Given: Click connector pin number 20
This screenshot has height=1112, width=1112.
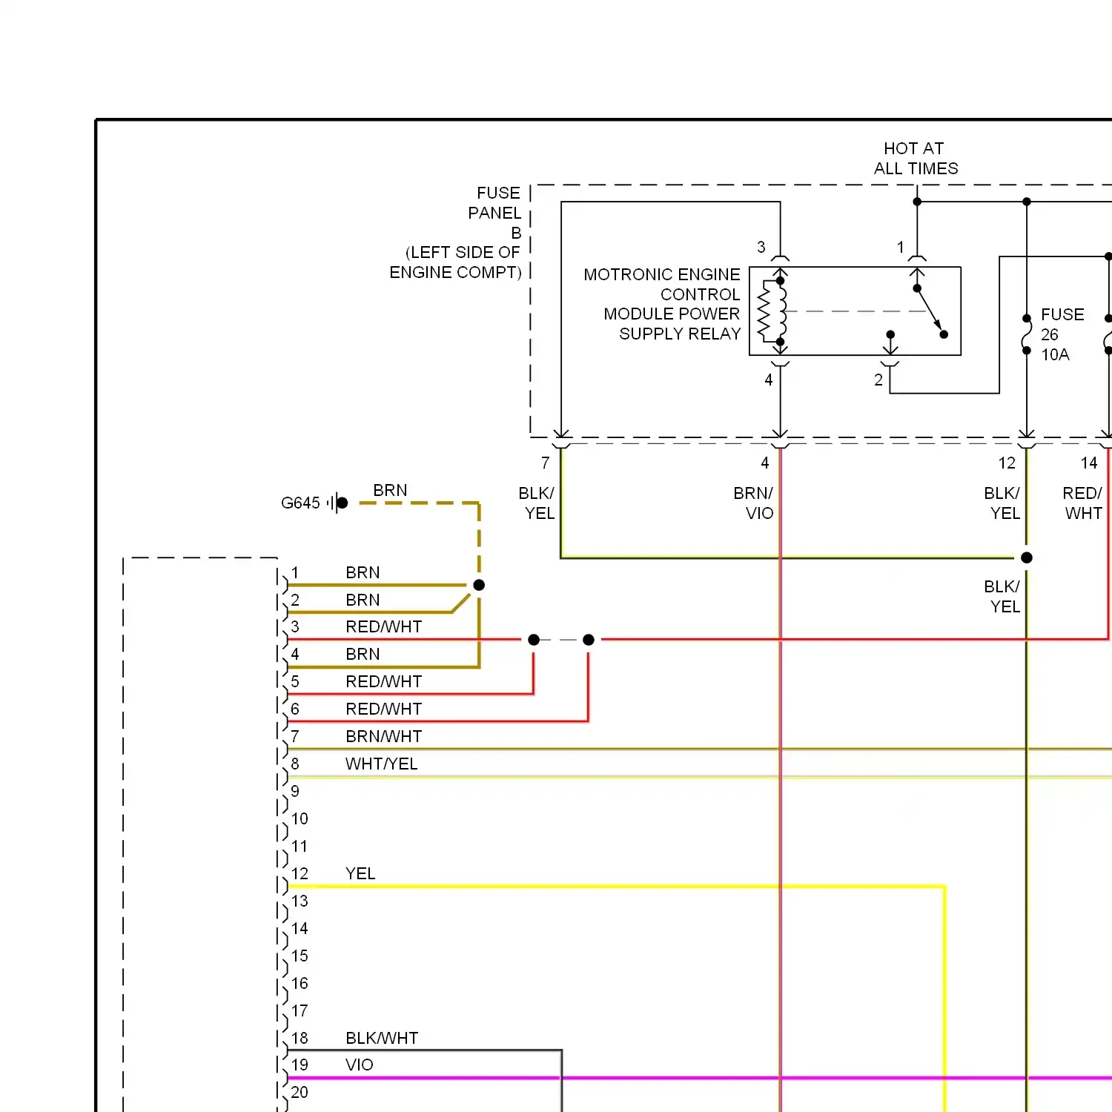Looking at the screenshot, I should [299, 1092].
